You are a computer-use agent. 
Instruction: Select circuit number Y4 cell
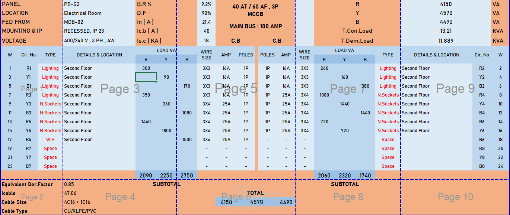tap(482, 104)
